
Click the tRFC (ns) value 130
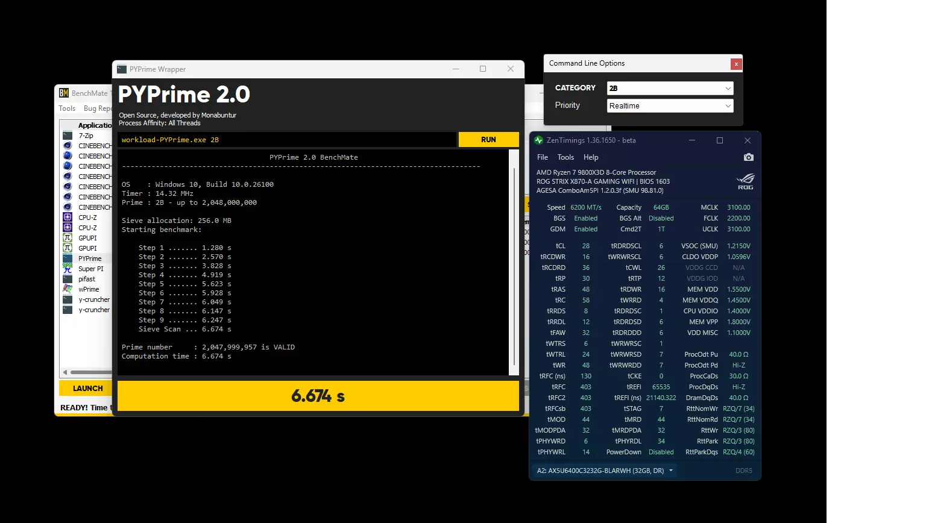(586, 376)
